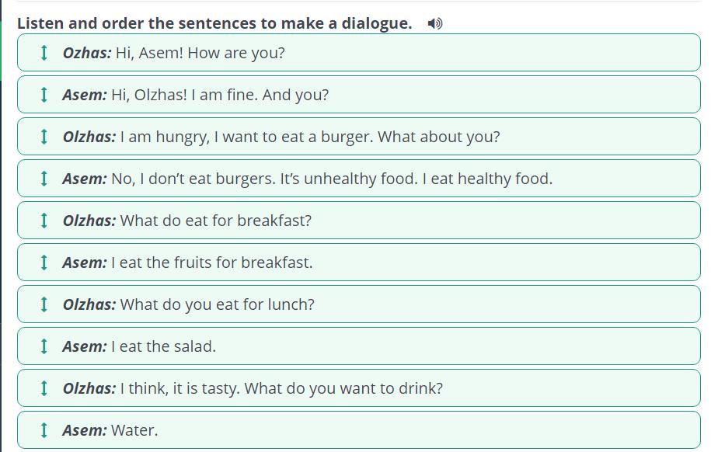Click reorder arrow for "I am hungry" sentence

[x=44, y=137]
